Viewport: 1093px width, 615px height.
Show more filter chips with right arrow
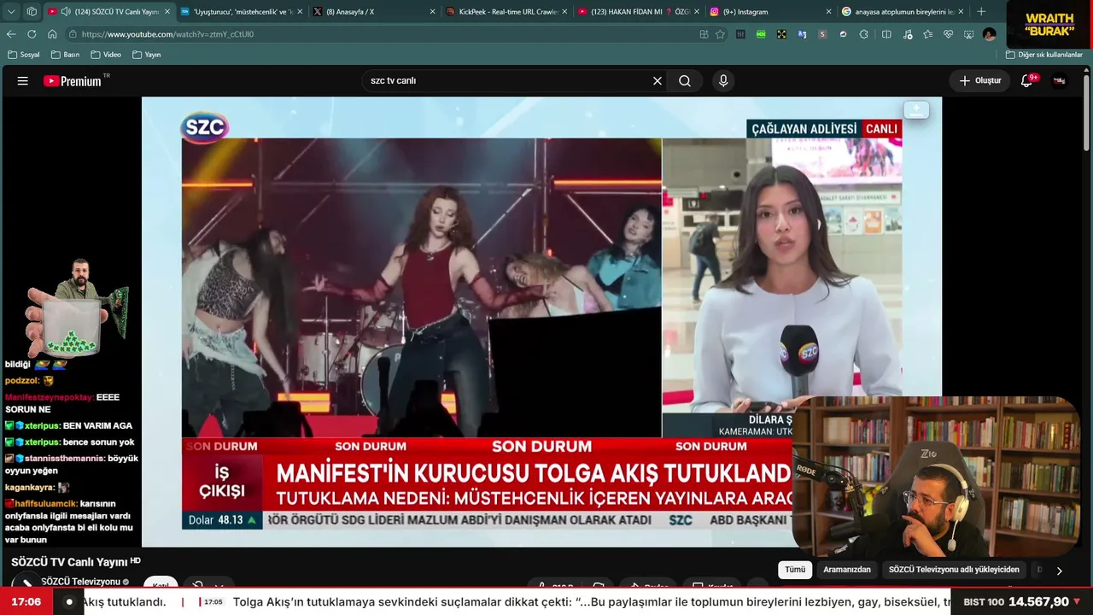1060,571
